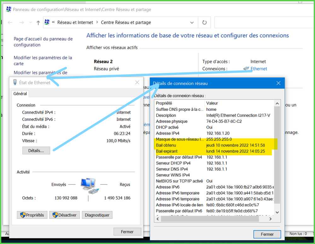The width and height of the screenshot is (315, 244).
Task: Select 'NetBIOS sur TCP/IP activé' row
Action: (x=214, y=181)
